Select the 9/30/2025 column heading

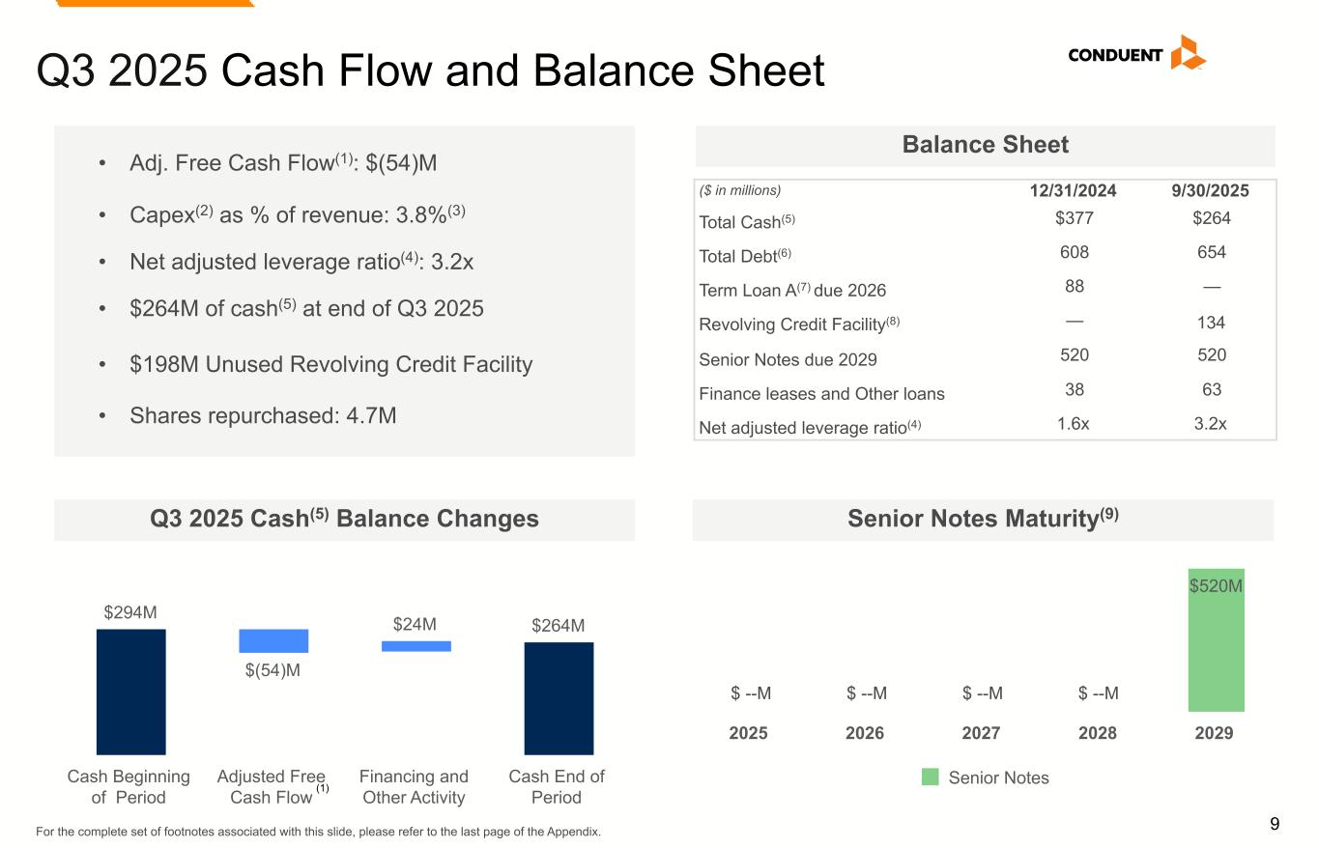pyautogui.click(x=1211, y=191)
